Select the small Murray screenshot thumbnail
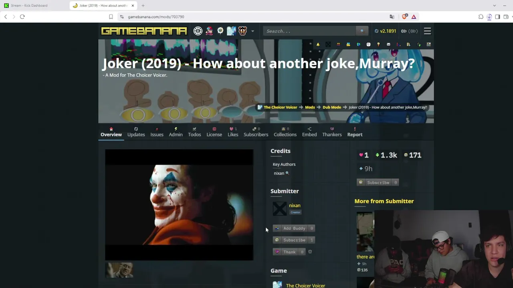Viewport: 513px width, 288px height. coord(119,270)
